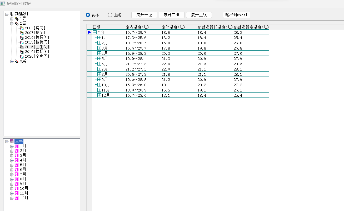Select the 2001[房间] room icon

pos(22,28)
